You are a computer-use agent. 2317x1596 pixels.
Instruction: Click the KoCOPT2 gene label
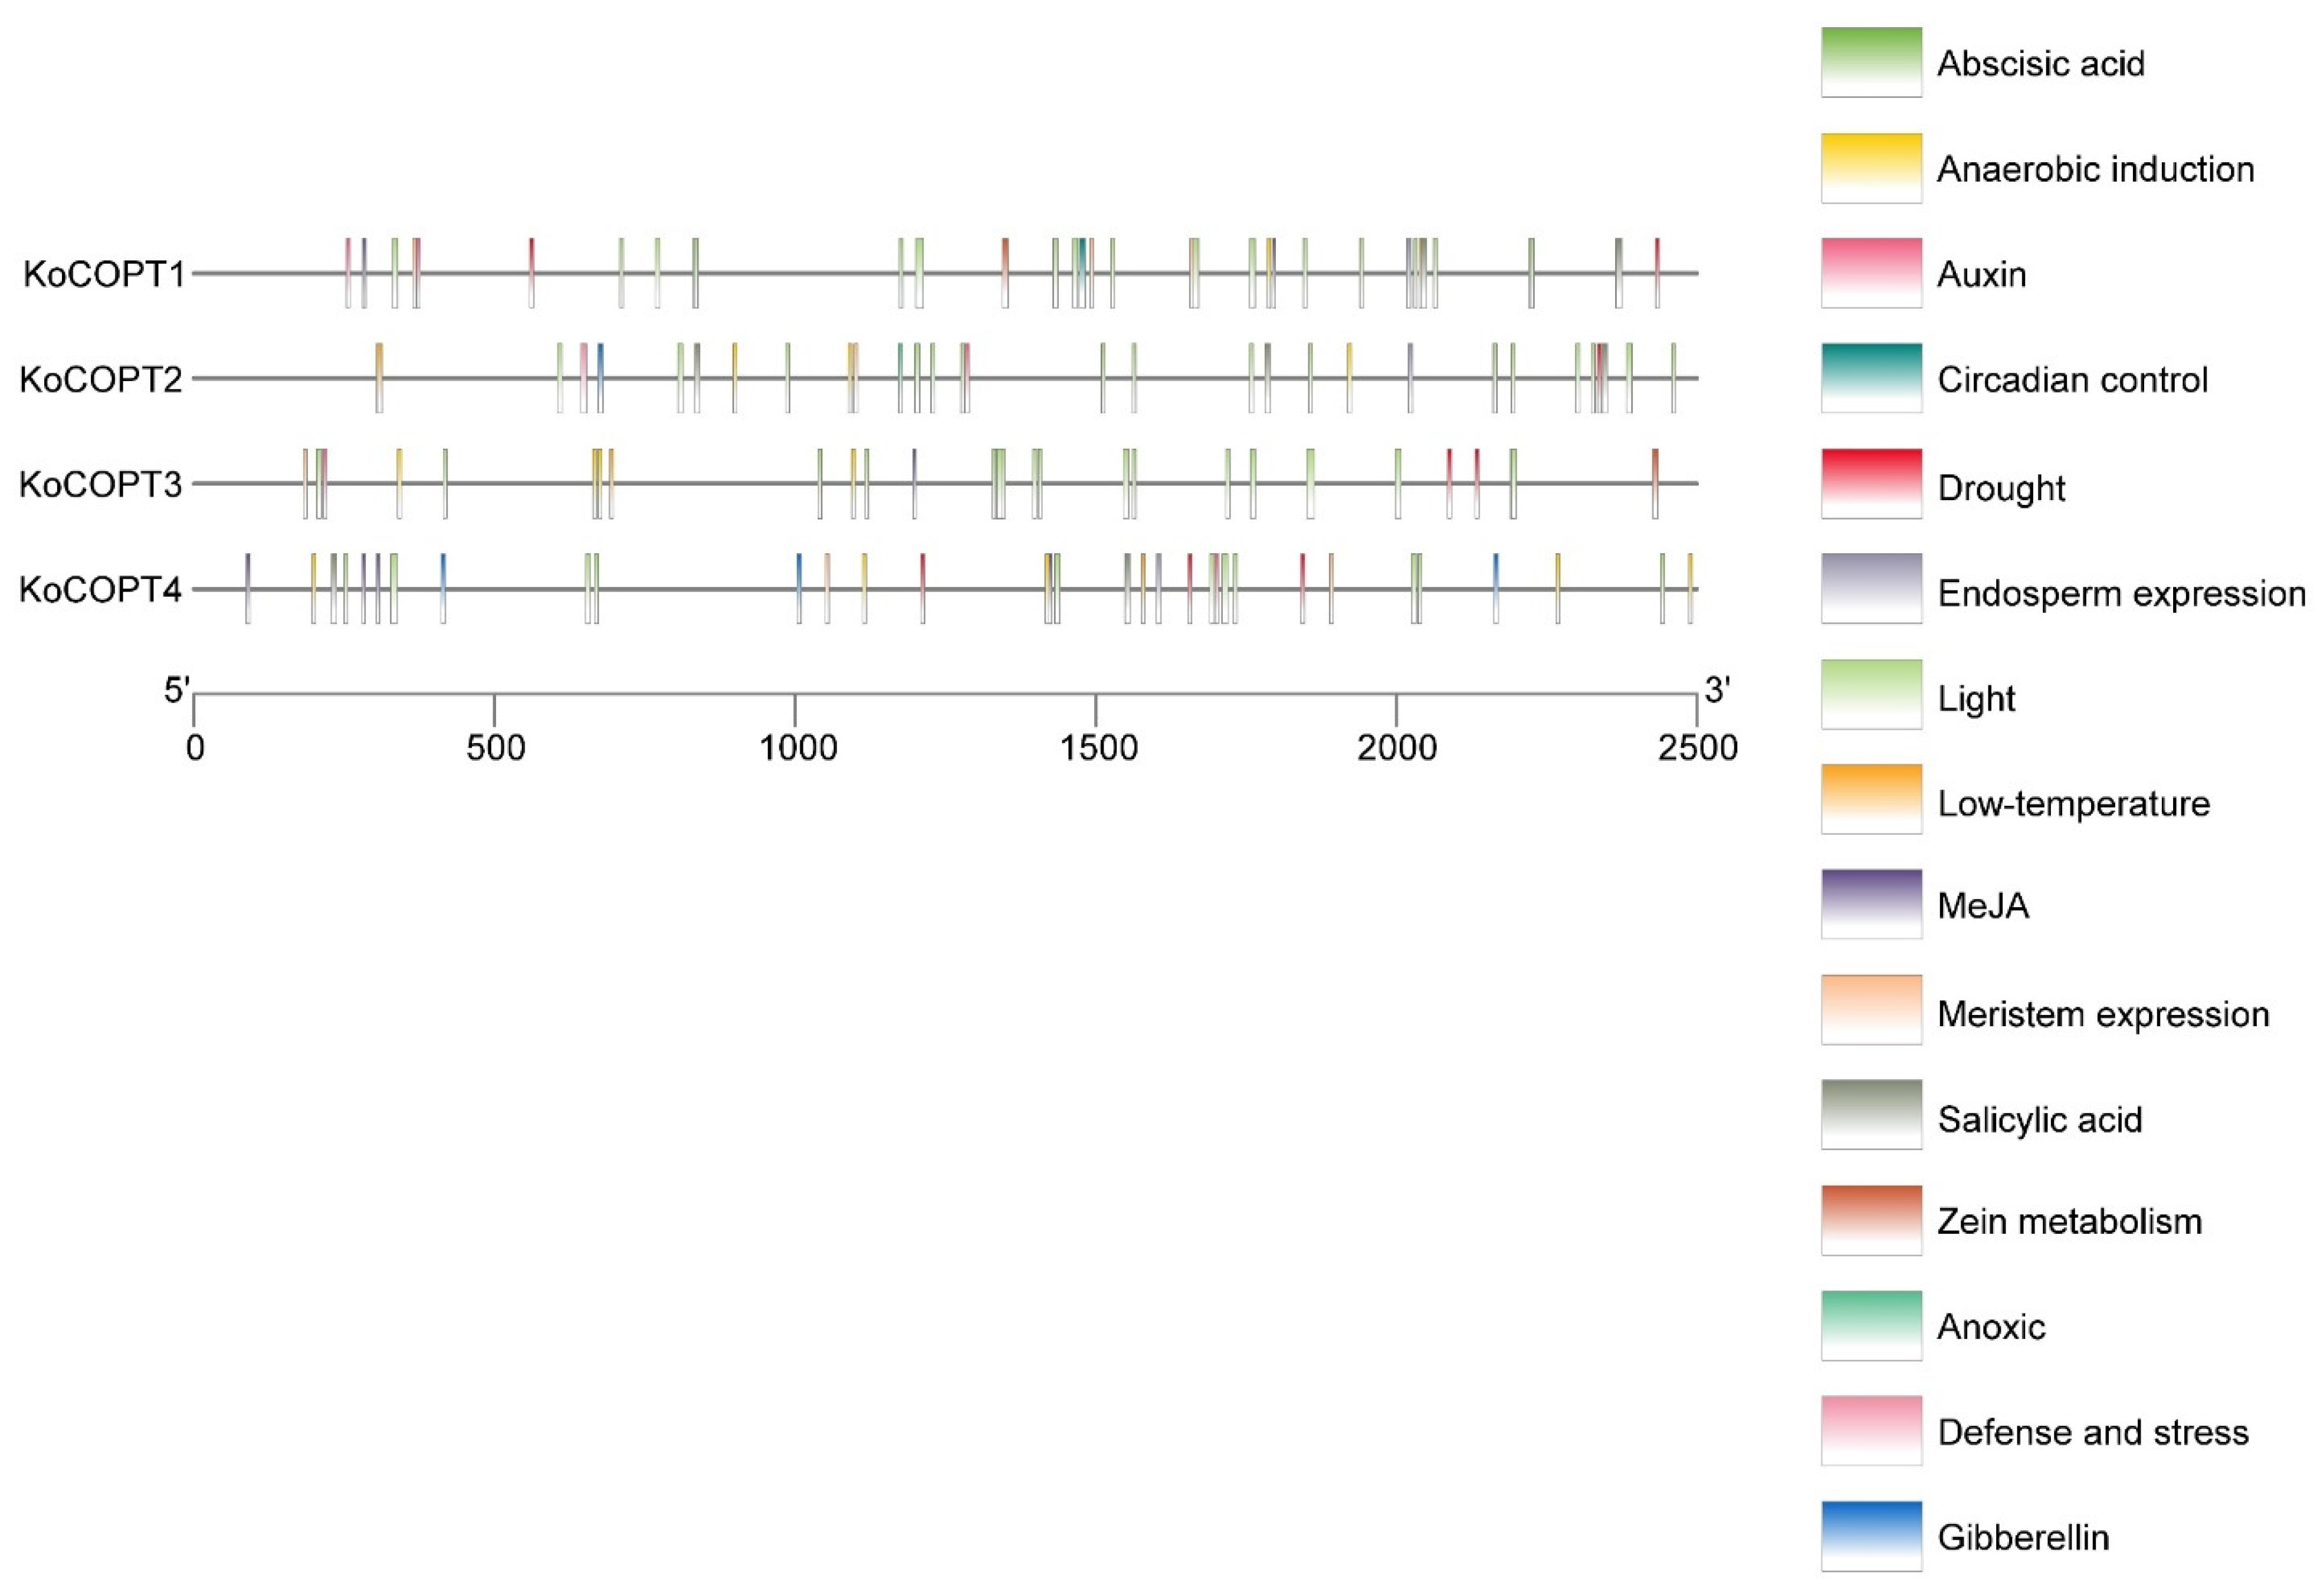[x=102, y=380]
